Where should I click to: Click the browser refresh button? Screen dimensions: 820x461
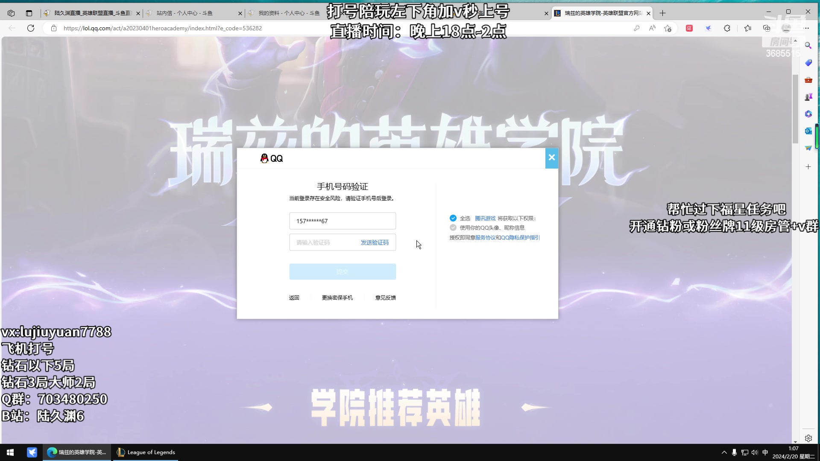31,28
